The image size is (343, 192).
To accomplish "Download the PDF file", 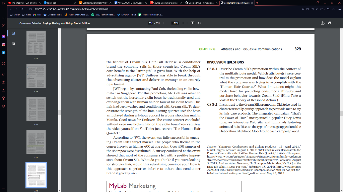I will (323, 23).
